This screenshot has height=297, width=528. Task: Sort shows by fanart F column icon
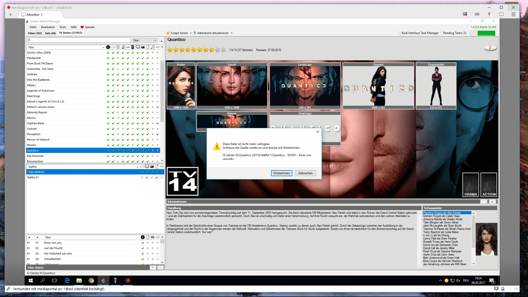(x=133, y=47)
